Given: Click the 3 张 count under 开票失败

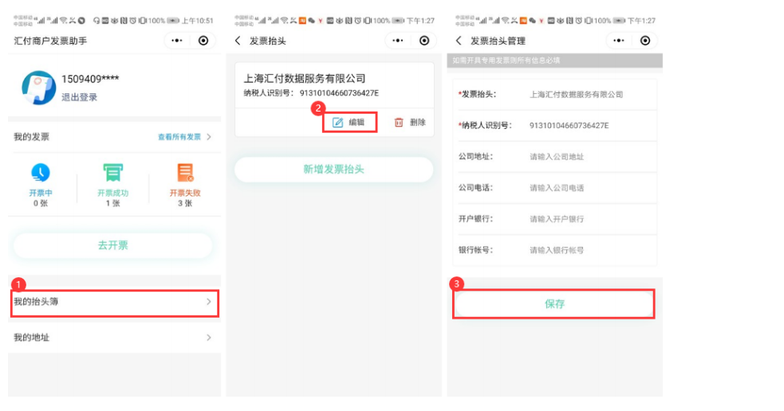Looking at the screenshot, I should tap(185, 203).
